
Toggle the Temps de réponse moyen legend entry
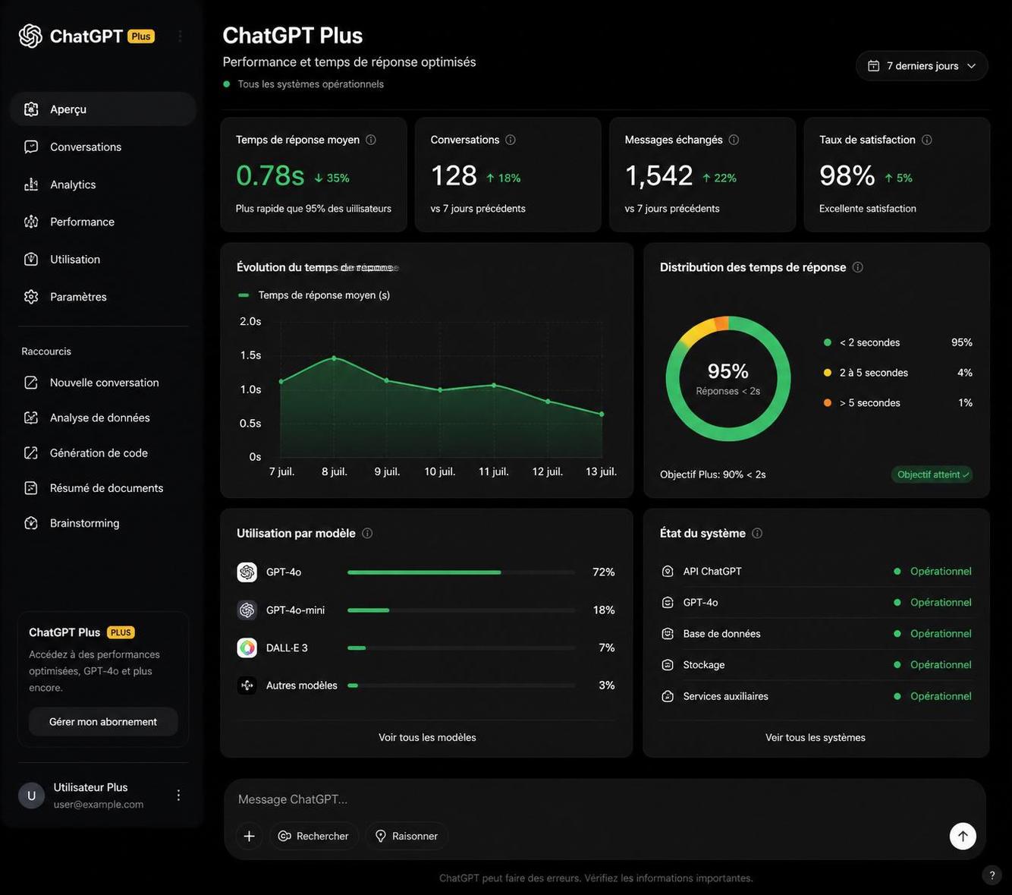(314, 295)
